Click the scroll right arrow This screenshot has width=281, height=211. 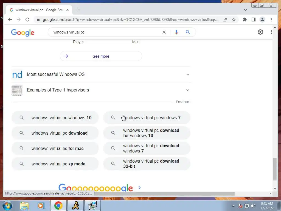tap(270, 194)
